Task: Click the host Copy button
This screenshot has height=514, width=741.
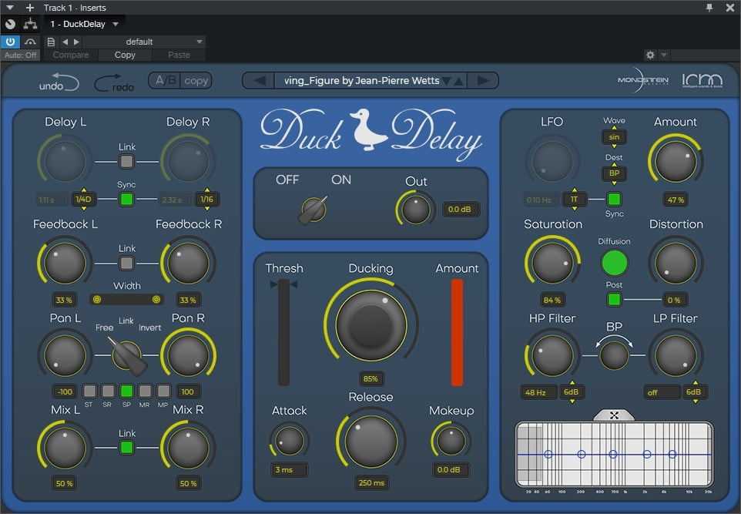Action: tap(125, 55)
